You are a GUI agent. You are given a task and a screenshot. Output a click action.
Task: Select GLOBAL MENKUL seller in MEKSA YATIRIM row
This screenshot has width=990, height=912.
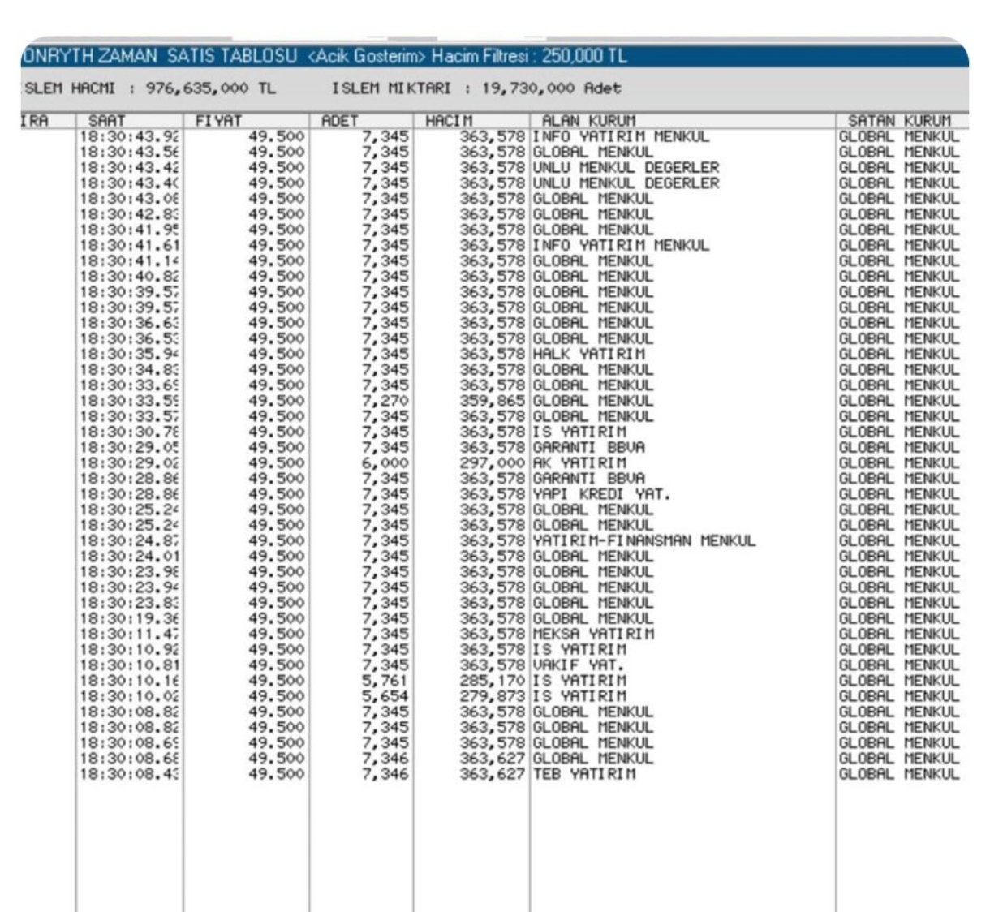coord(899,634)
